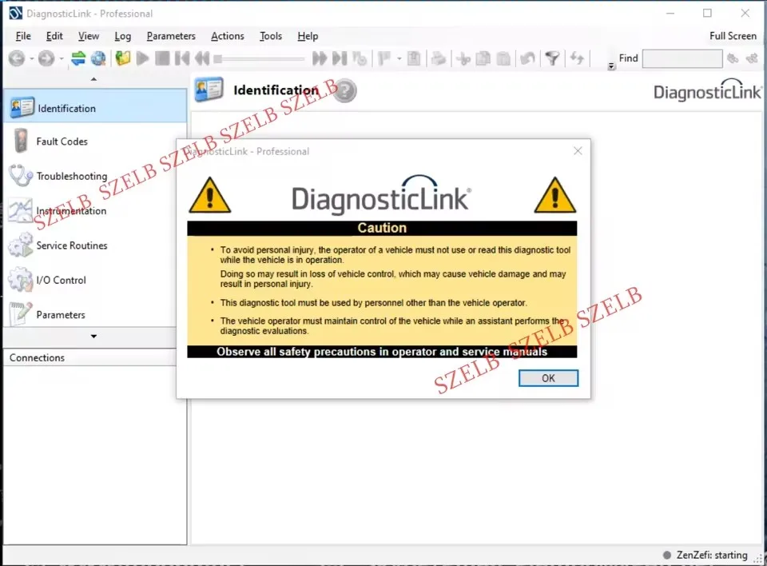
Task: Click the ZenZefi status indicator dot
Action: coord(666,555)
